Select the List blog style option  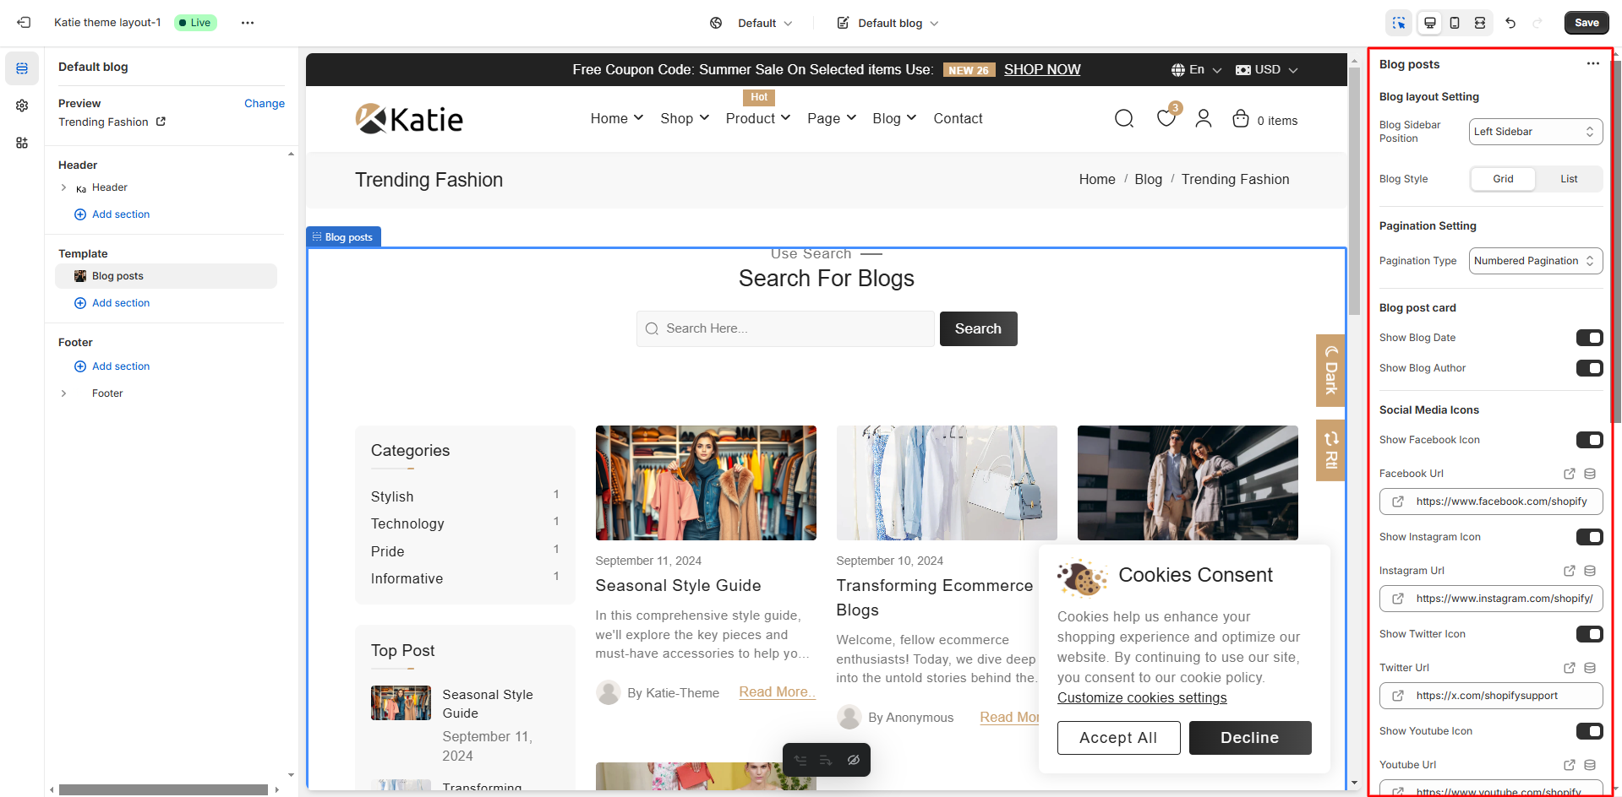[x=1569, y=179]
